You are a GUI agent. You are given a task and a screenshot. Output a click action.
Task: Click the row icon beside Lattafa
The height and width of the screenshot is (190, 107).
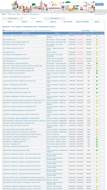pos(4,123)
